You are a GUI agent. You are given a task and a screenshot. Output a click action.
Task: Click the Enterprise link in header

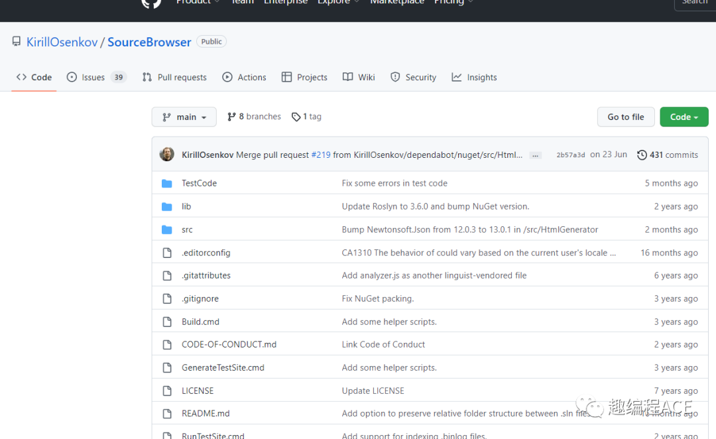point(286,2)
